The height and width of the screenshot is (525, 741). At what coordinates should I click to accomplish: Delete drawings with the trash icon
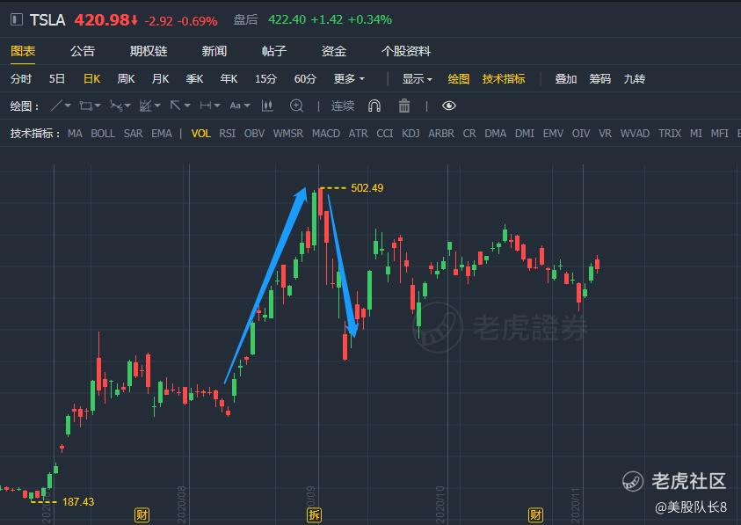404,106
